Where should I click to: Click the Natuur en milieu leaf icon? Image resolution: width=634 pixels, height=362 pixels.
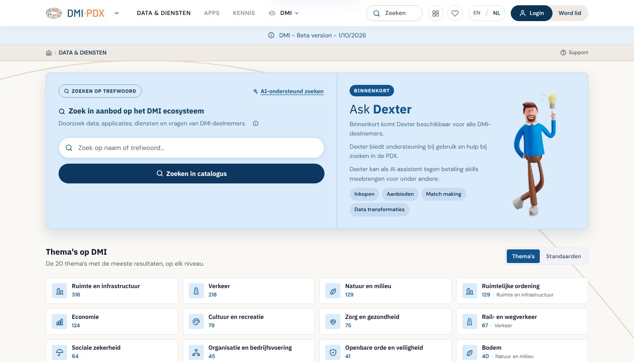[333, 291]
